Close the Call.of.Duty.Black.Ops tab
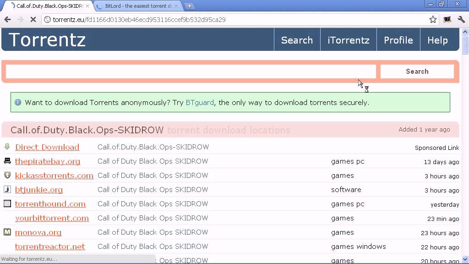 [87, 6]
